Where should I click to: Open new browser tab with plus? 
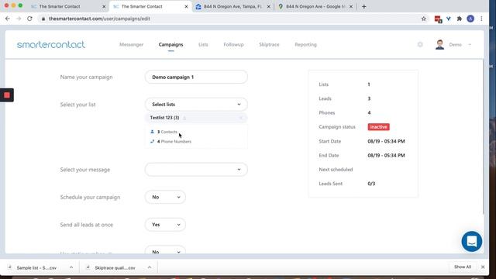tap(363, 6)
